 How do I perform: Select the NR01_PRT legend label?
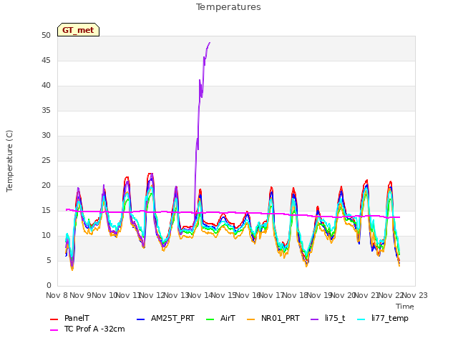[x=281, y=318]
